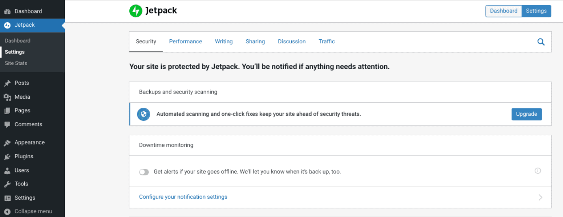The image size is (563, 217).
Task: Click the site is protected headline
Action: [260, 66]
